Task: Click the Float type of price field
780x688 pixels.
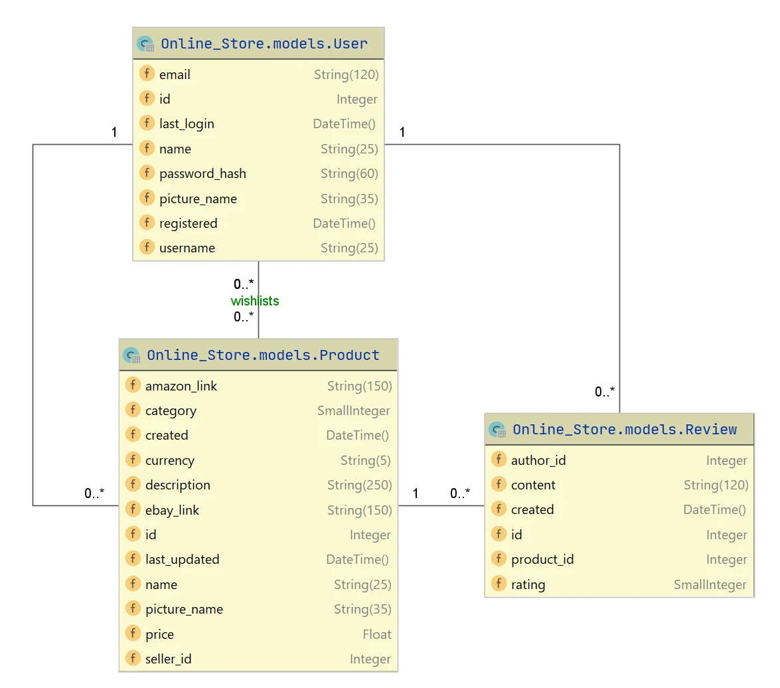Action: click(377, 634)
